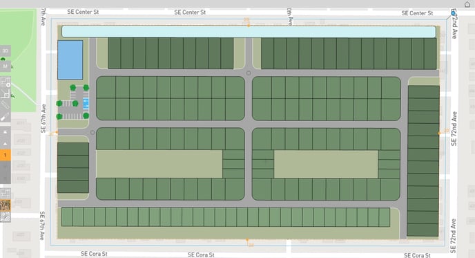Click the home icon at top right
475x258 pixels.
(x=467, y=4)
